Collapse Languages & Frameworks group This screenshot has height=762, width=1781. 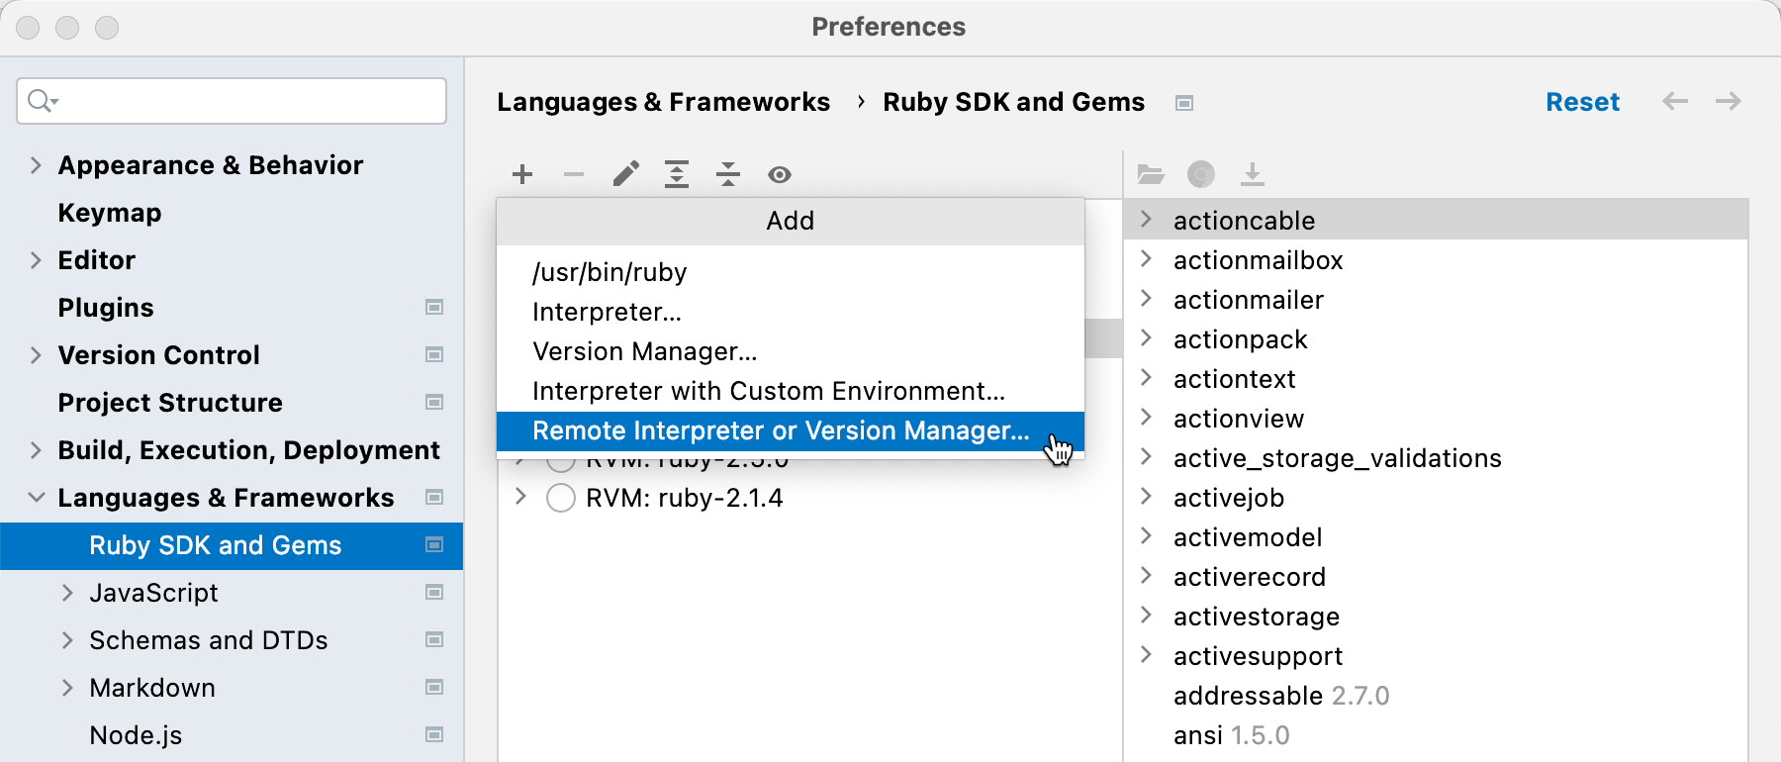tap(36, 498)
